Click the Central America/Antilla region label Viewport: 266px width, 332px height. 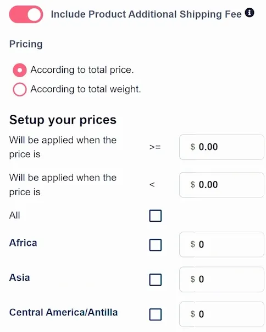pyautogui.click(x=63, y=312)
